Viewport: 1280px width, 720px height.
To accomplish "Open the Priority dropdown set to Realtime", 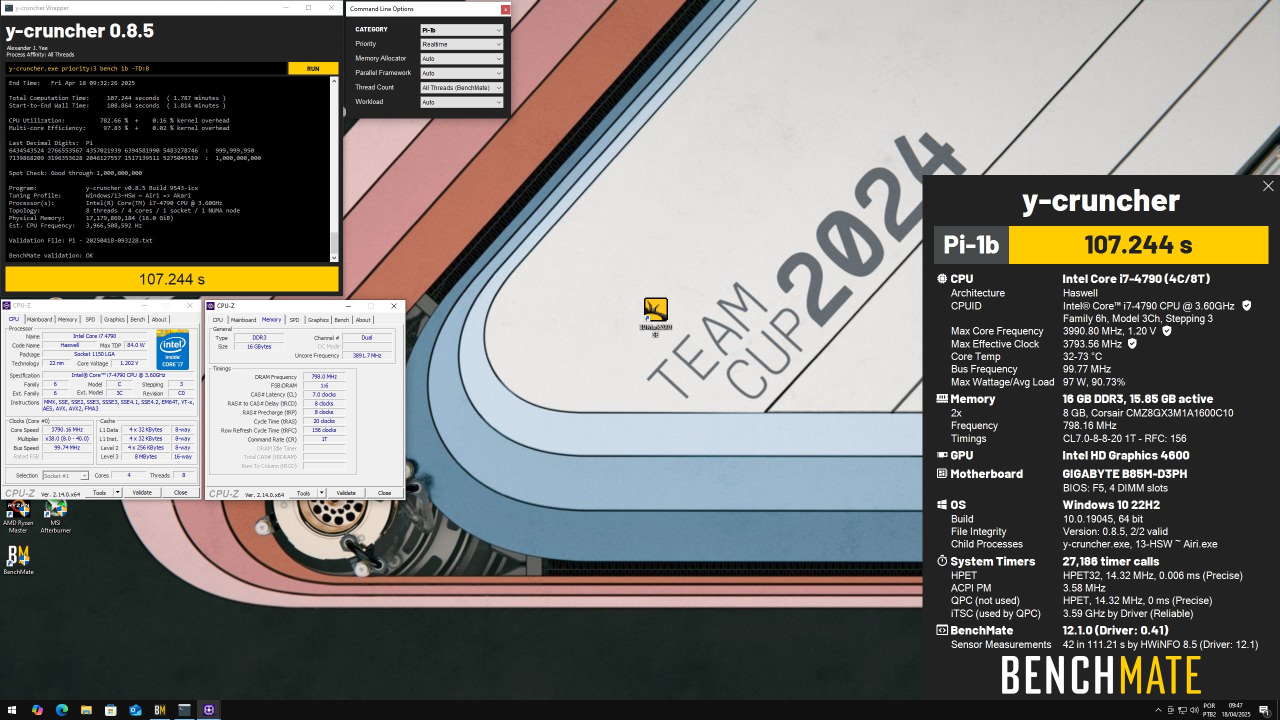I will (x=461, y=44).
